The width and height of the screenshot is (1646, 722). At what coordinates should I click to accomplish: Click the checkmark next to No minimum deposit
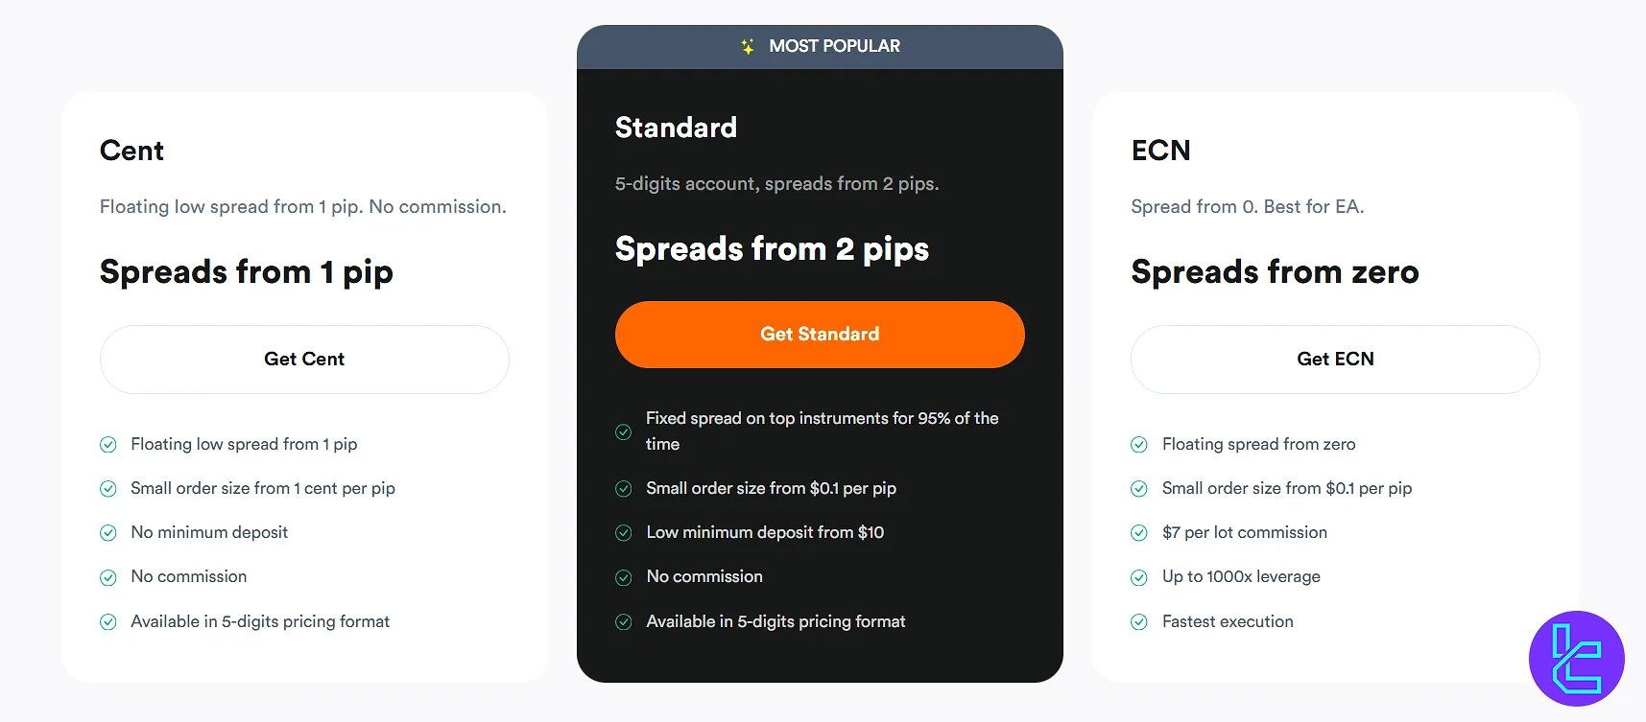click(x=108, y=533)
